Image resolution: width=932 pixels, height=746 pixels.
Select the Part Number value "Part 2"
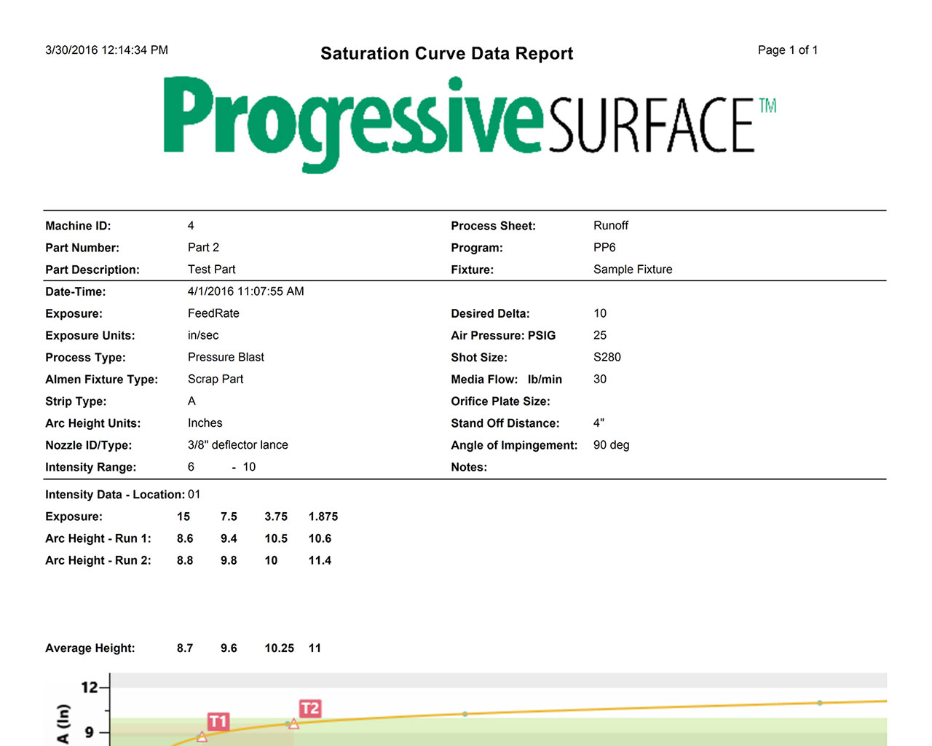click(203, 248)
